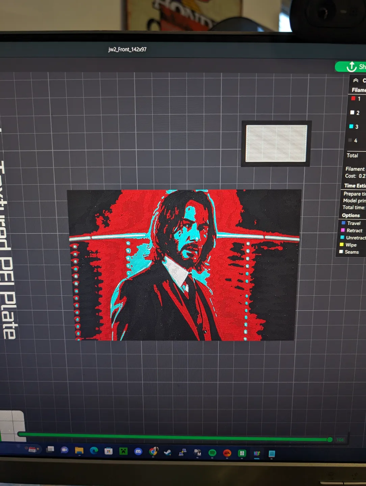
Task: Open the video camera taskbar icon
Action: (x=64, y=450)
